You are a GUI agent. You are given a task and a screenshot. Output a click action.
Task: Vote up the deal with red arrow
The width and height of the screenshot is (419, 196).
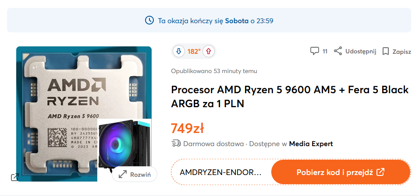coord(209,51)
